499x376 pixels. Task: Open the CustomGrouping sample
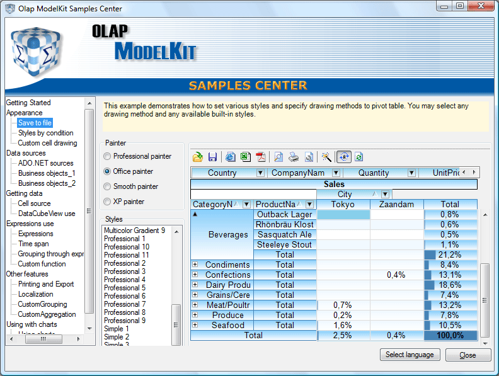point(42,304)
